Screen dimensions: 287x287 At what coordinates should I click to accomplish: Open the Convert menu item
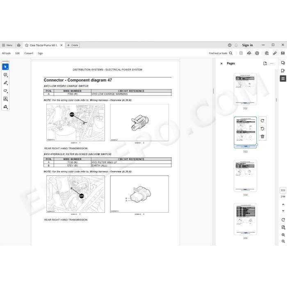point(29,53)
